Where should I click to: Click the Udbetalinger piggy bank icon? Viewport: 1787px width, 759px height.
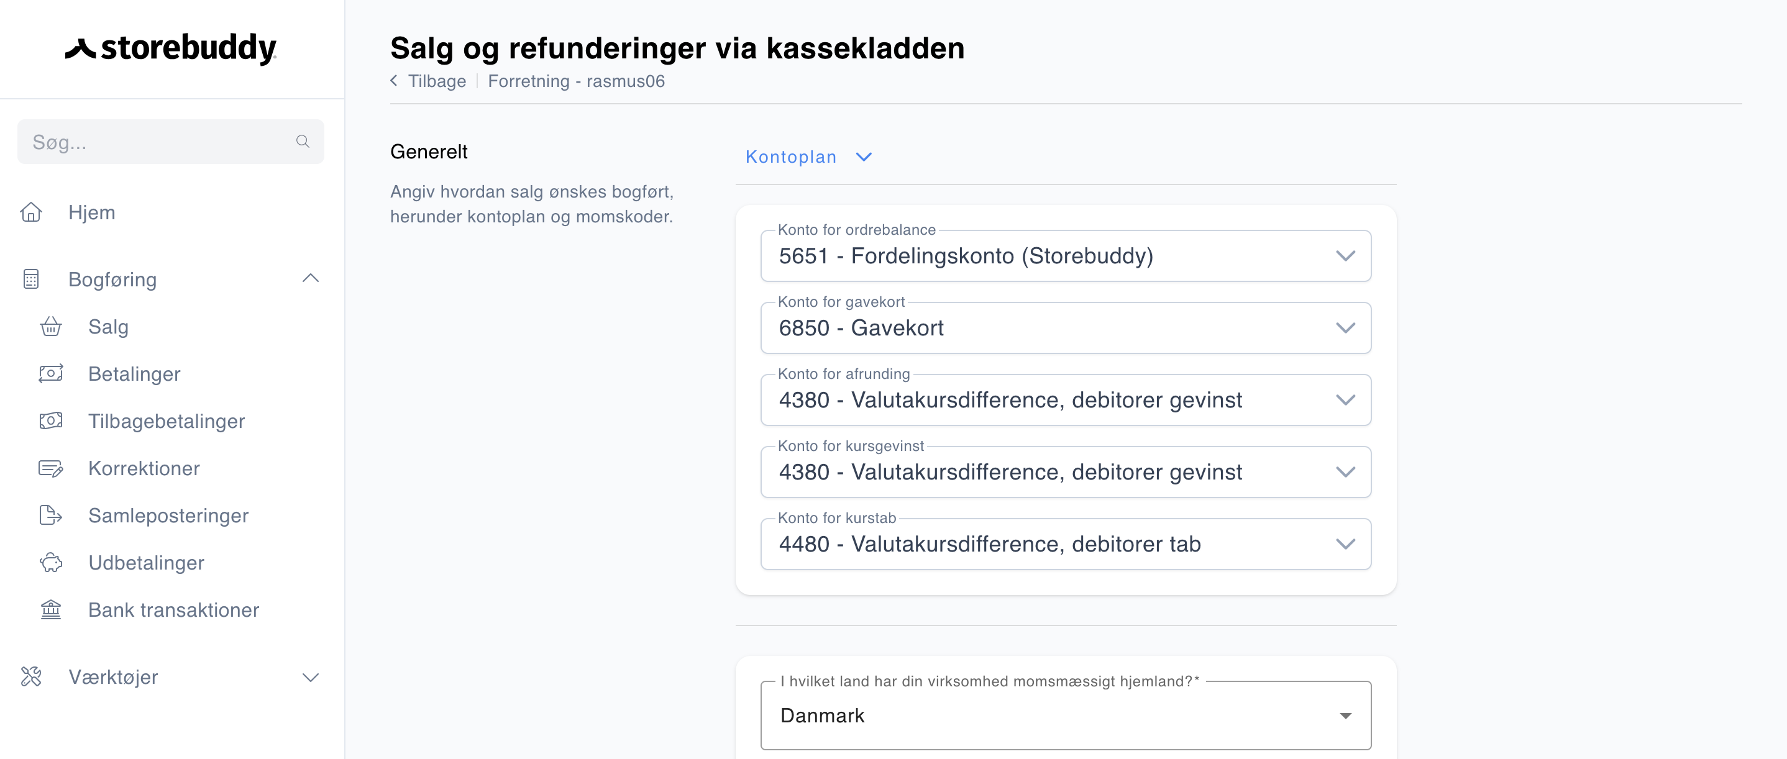[51, 563]
